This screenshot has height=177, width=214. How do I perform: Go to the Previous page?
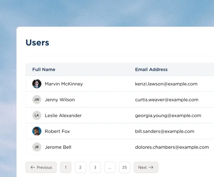[41, 167]
